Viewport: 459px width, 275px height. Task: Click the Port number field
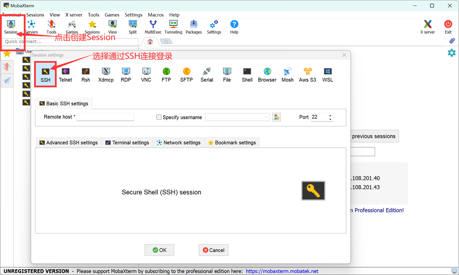pyautogui.click(x=319, y=117)
